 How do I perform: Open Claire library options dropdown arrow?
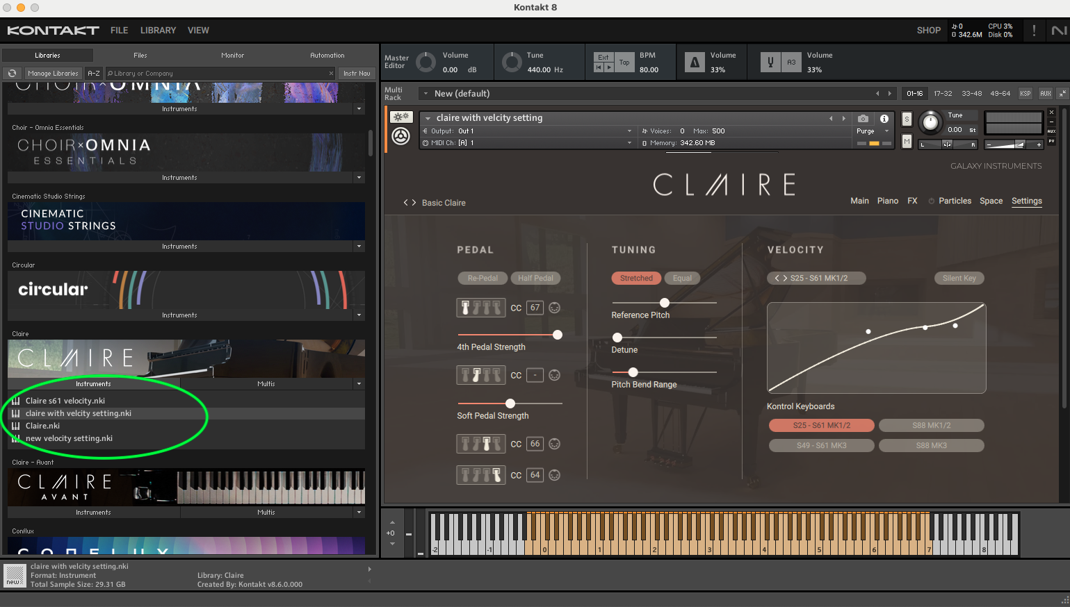tap(359, 383)
